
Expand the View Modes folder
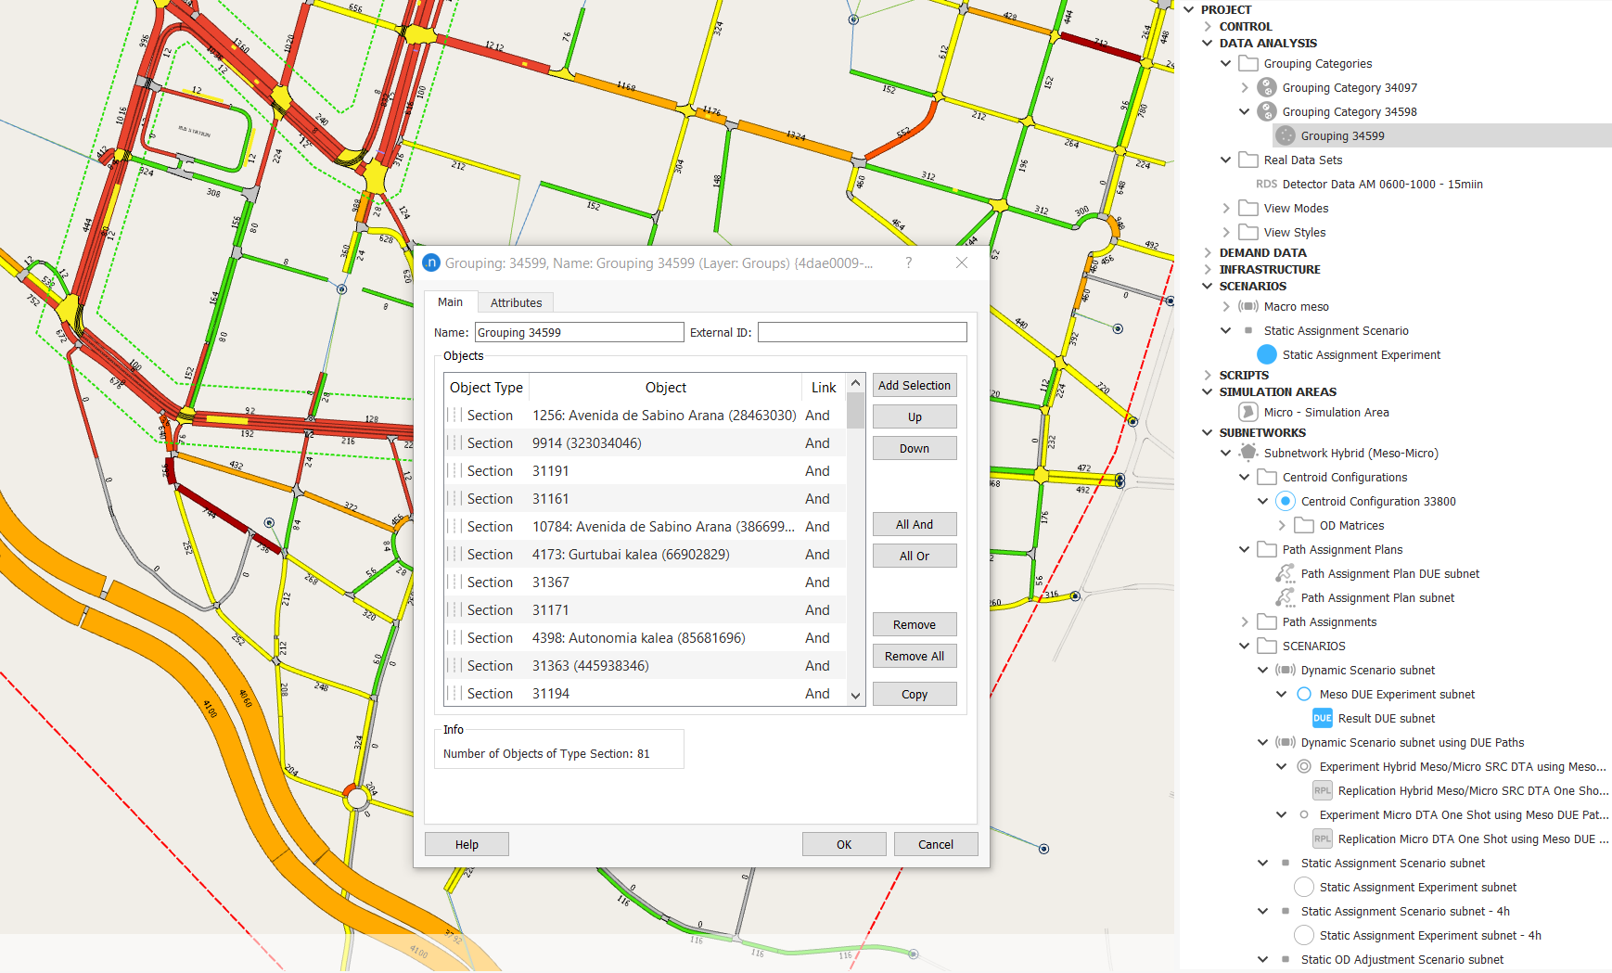(x=1226, y=208)
